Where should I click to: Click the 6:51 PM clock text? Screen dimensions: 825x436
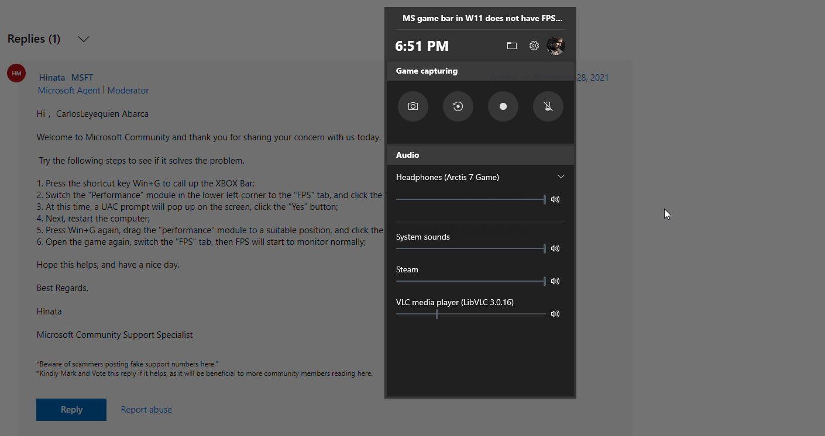point(422,46)
